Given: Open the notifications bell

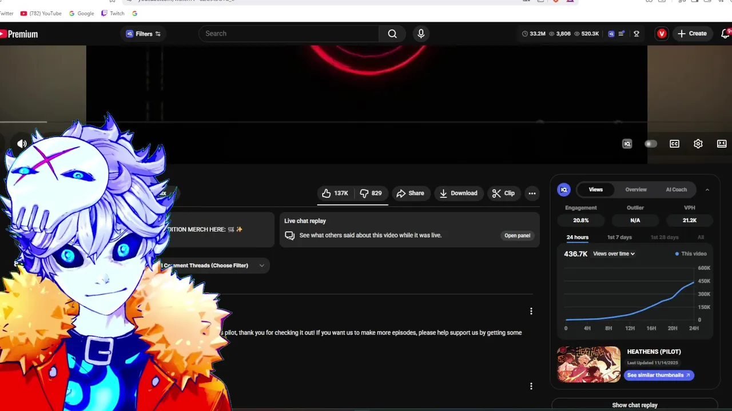Looking at the screenshot, I should coord(726,34).
